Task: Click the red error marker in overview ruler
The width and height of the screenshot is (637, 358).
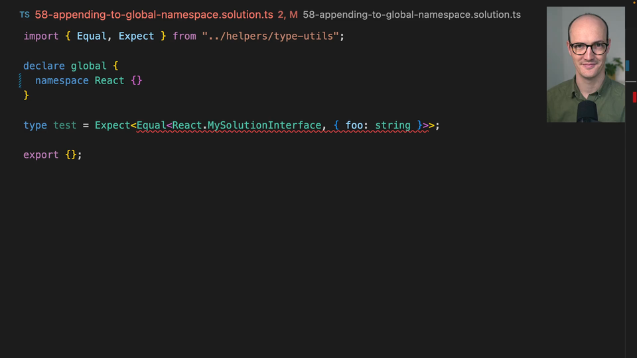Action: pyautogui.click(x=634, y=97)
